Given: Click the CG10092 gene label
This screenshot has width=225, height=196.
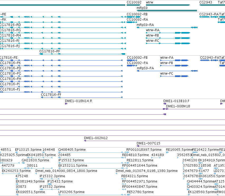Looking at the screenshot, I should (134, 2).
